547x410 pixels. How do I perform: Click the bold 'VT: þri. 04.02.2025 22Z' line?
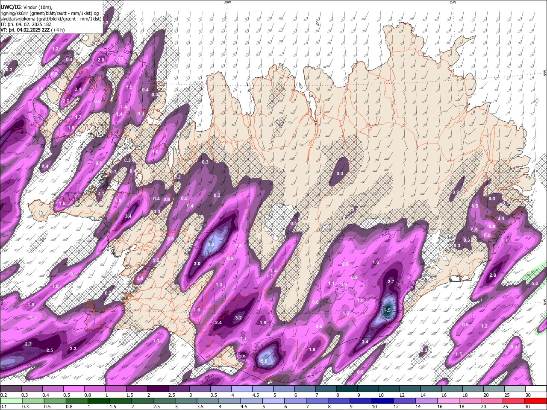click(x=25, y=30)
